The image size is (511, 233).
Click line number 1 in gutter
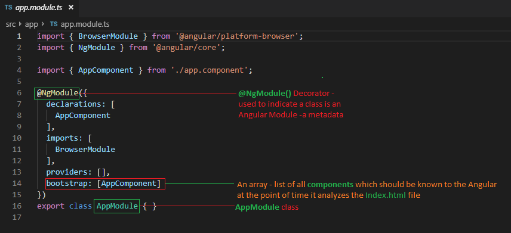click(x=19, y=36)
